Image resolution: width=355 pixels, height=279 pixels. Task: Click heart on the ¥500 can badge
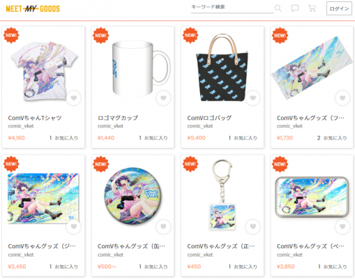(x=163, y=227)
